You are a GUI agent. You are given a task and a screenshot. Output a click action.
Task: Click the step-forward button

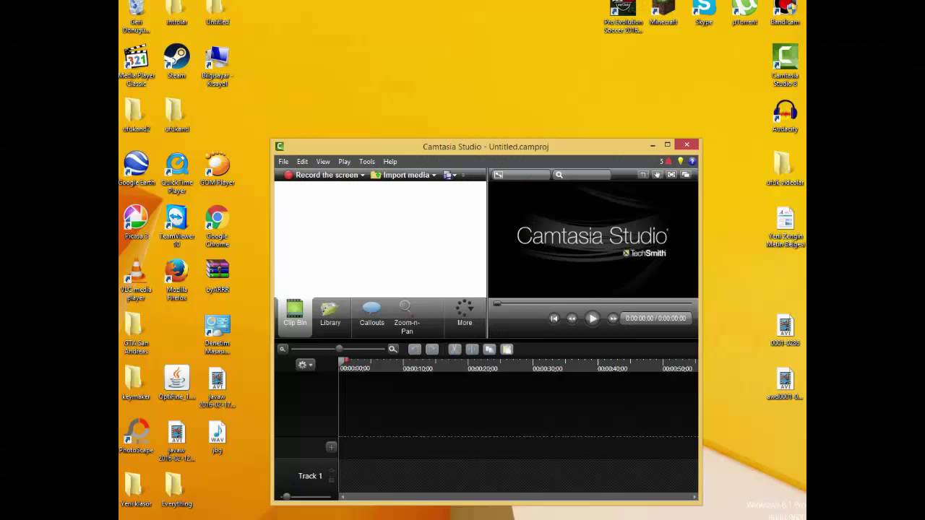(x=613, y=318)
